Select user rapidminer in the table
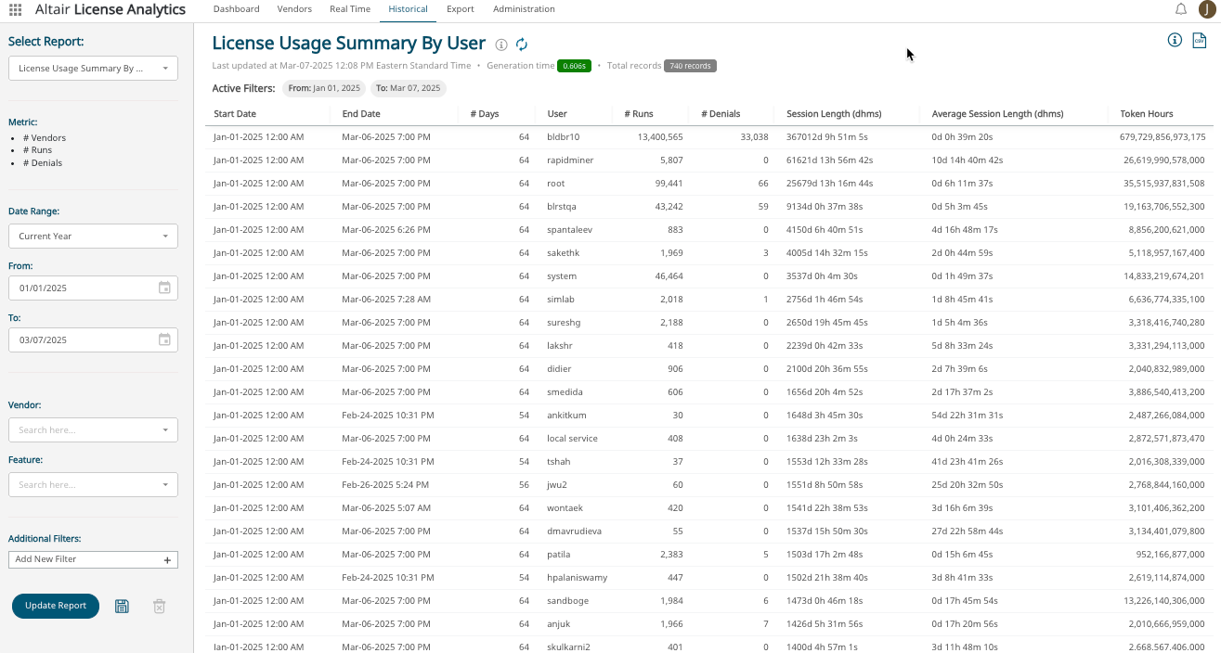The image size is (1221, 653). (570, 160)
